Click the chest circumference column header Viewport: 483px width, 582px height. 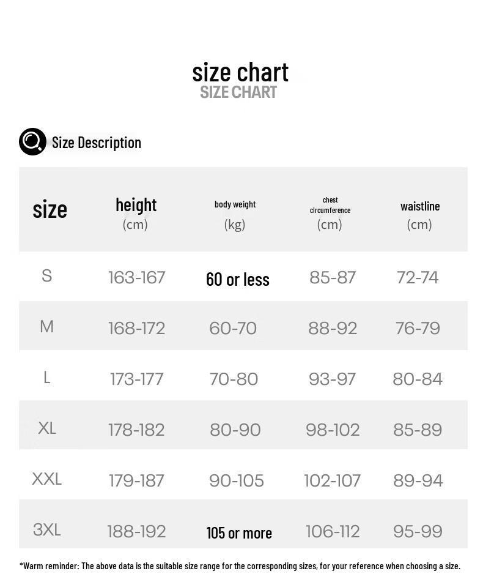tap(330, 205)
